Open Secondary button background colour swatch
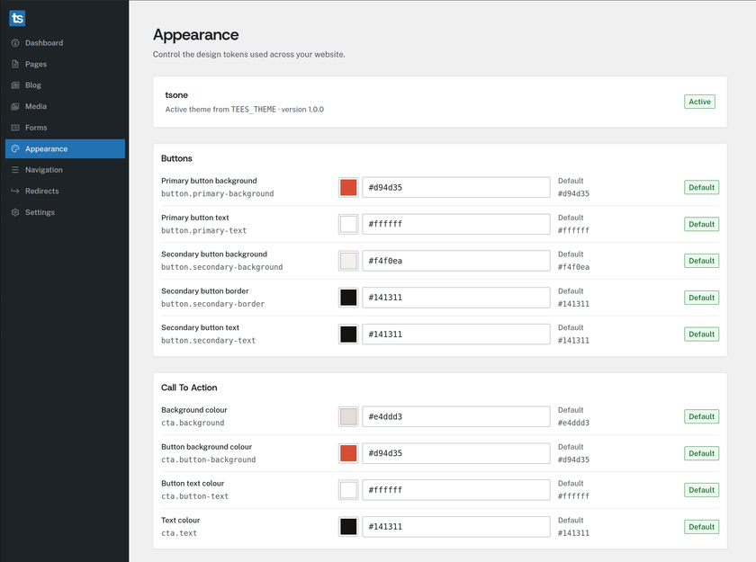 [x=348, y=261]
